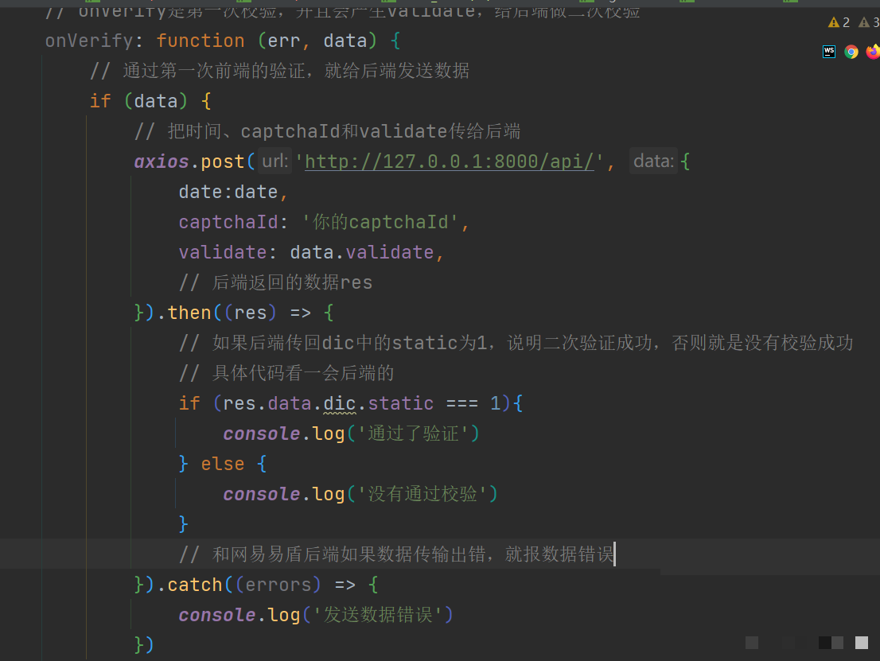Click the 'else' keyword
This screenshot has width=880, height=661.
pos(223,464)
